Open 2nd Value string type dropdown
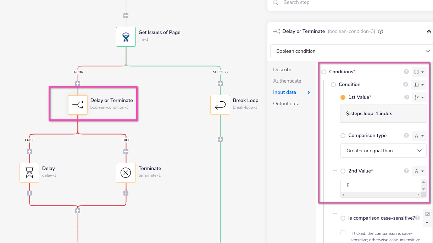Image resolution: width=433 pixels, height=243 pixels. pos(419,171)
